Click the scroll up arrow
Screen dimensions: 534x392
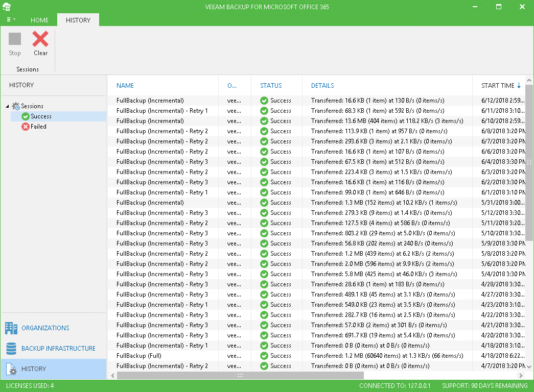529,80
